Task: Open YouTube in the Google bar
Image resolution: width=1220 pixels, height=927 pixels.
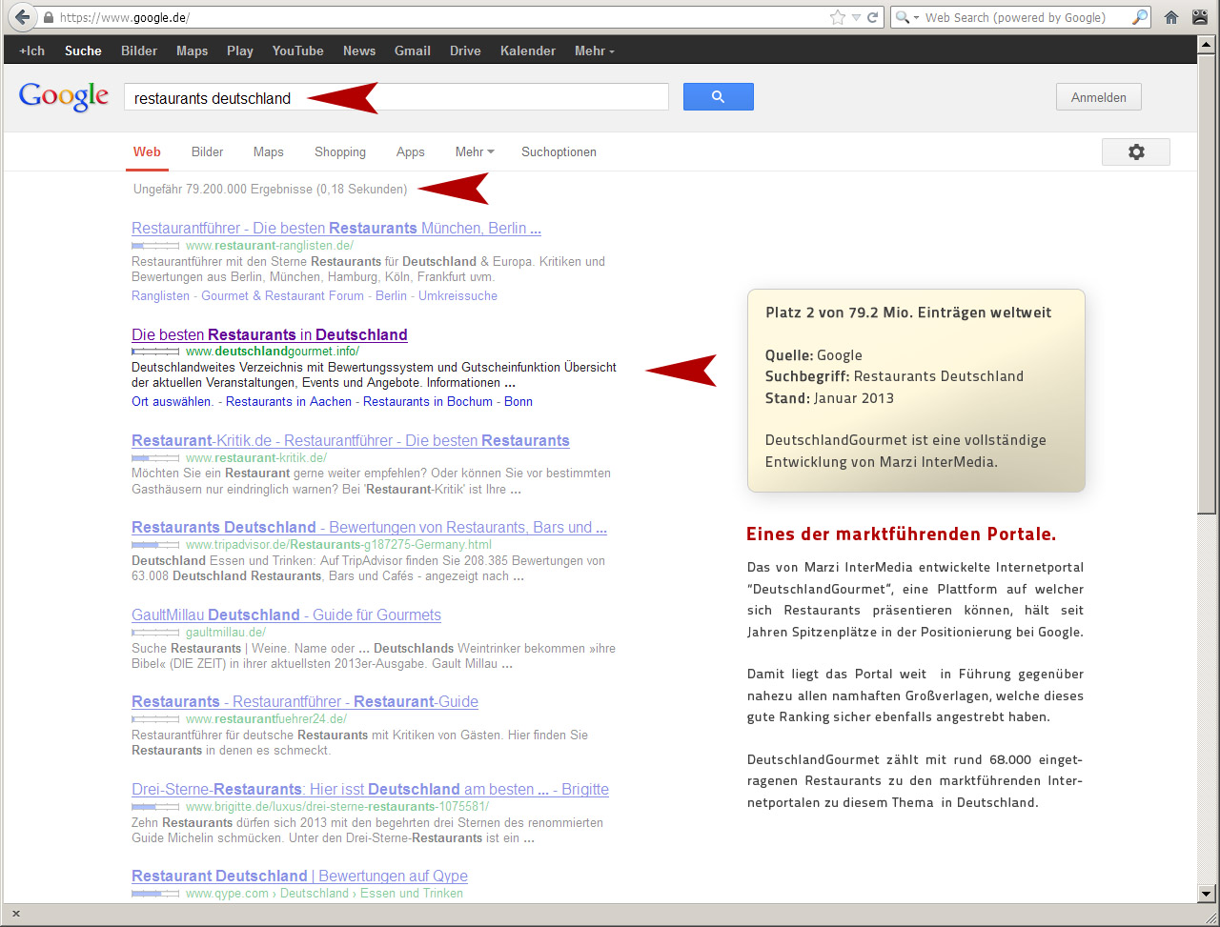Action: pyautogui.click(x=297, y=50)
